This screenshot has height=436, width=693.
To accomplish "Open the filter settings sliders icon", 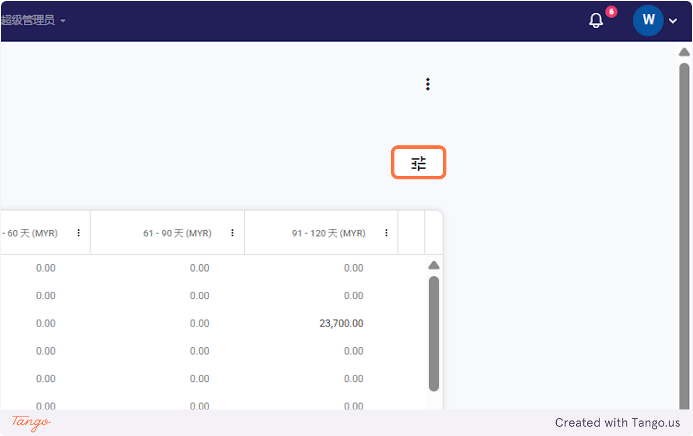I will 419,163.
